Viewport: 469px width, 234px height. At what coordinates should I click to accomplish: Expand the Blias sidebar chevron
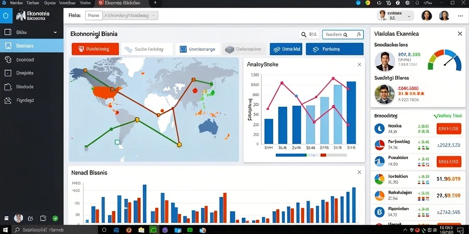55,32
